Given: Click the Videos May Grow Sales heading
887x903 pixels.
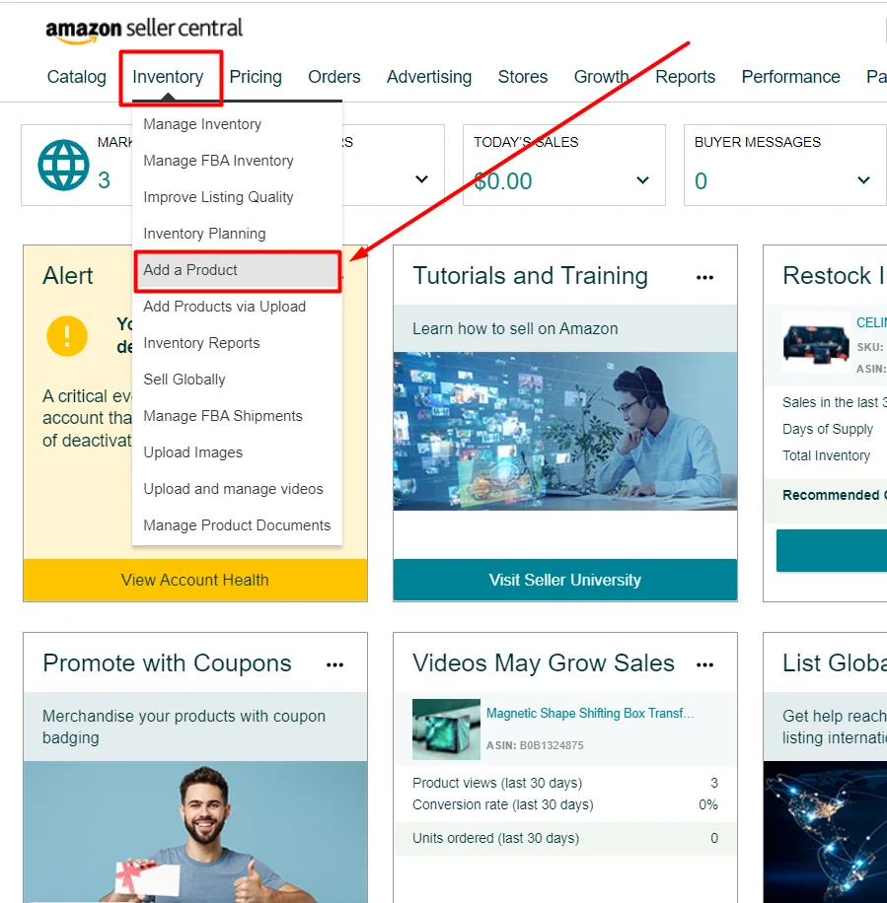Looking at the screenshot, I should 544,663.
